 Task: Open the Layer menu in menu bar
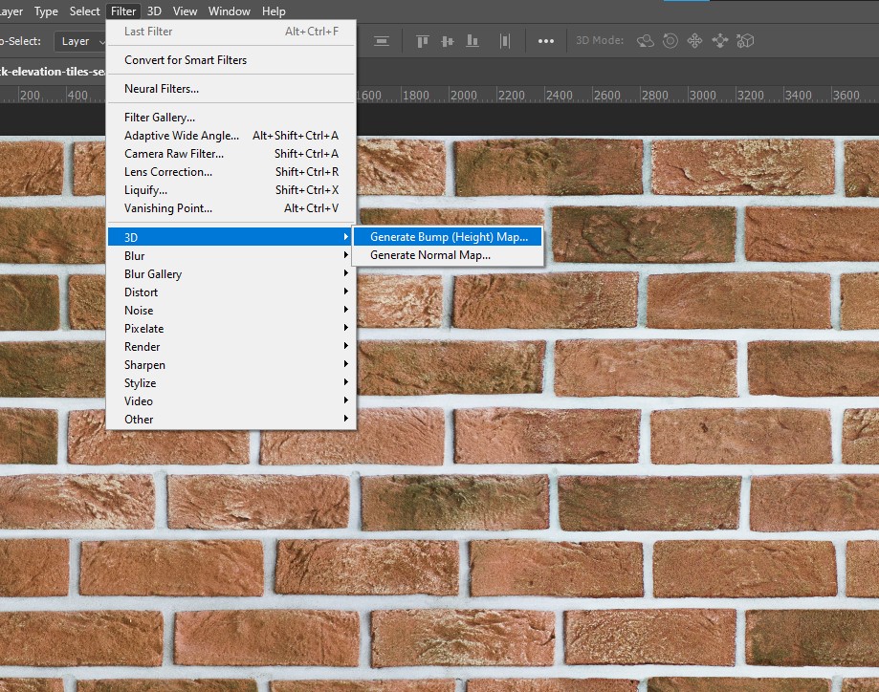[x=11, y=11]
